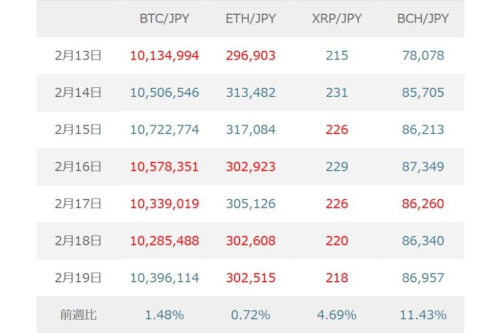Click BCH price 86,957
Screen dimensions: 501x333
(x=423, y=278)
